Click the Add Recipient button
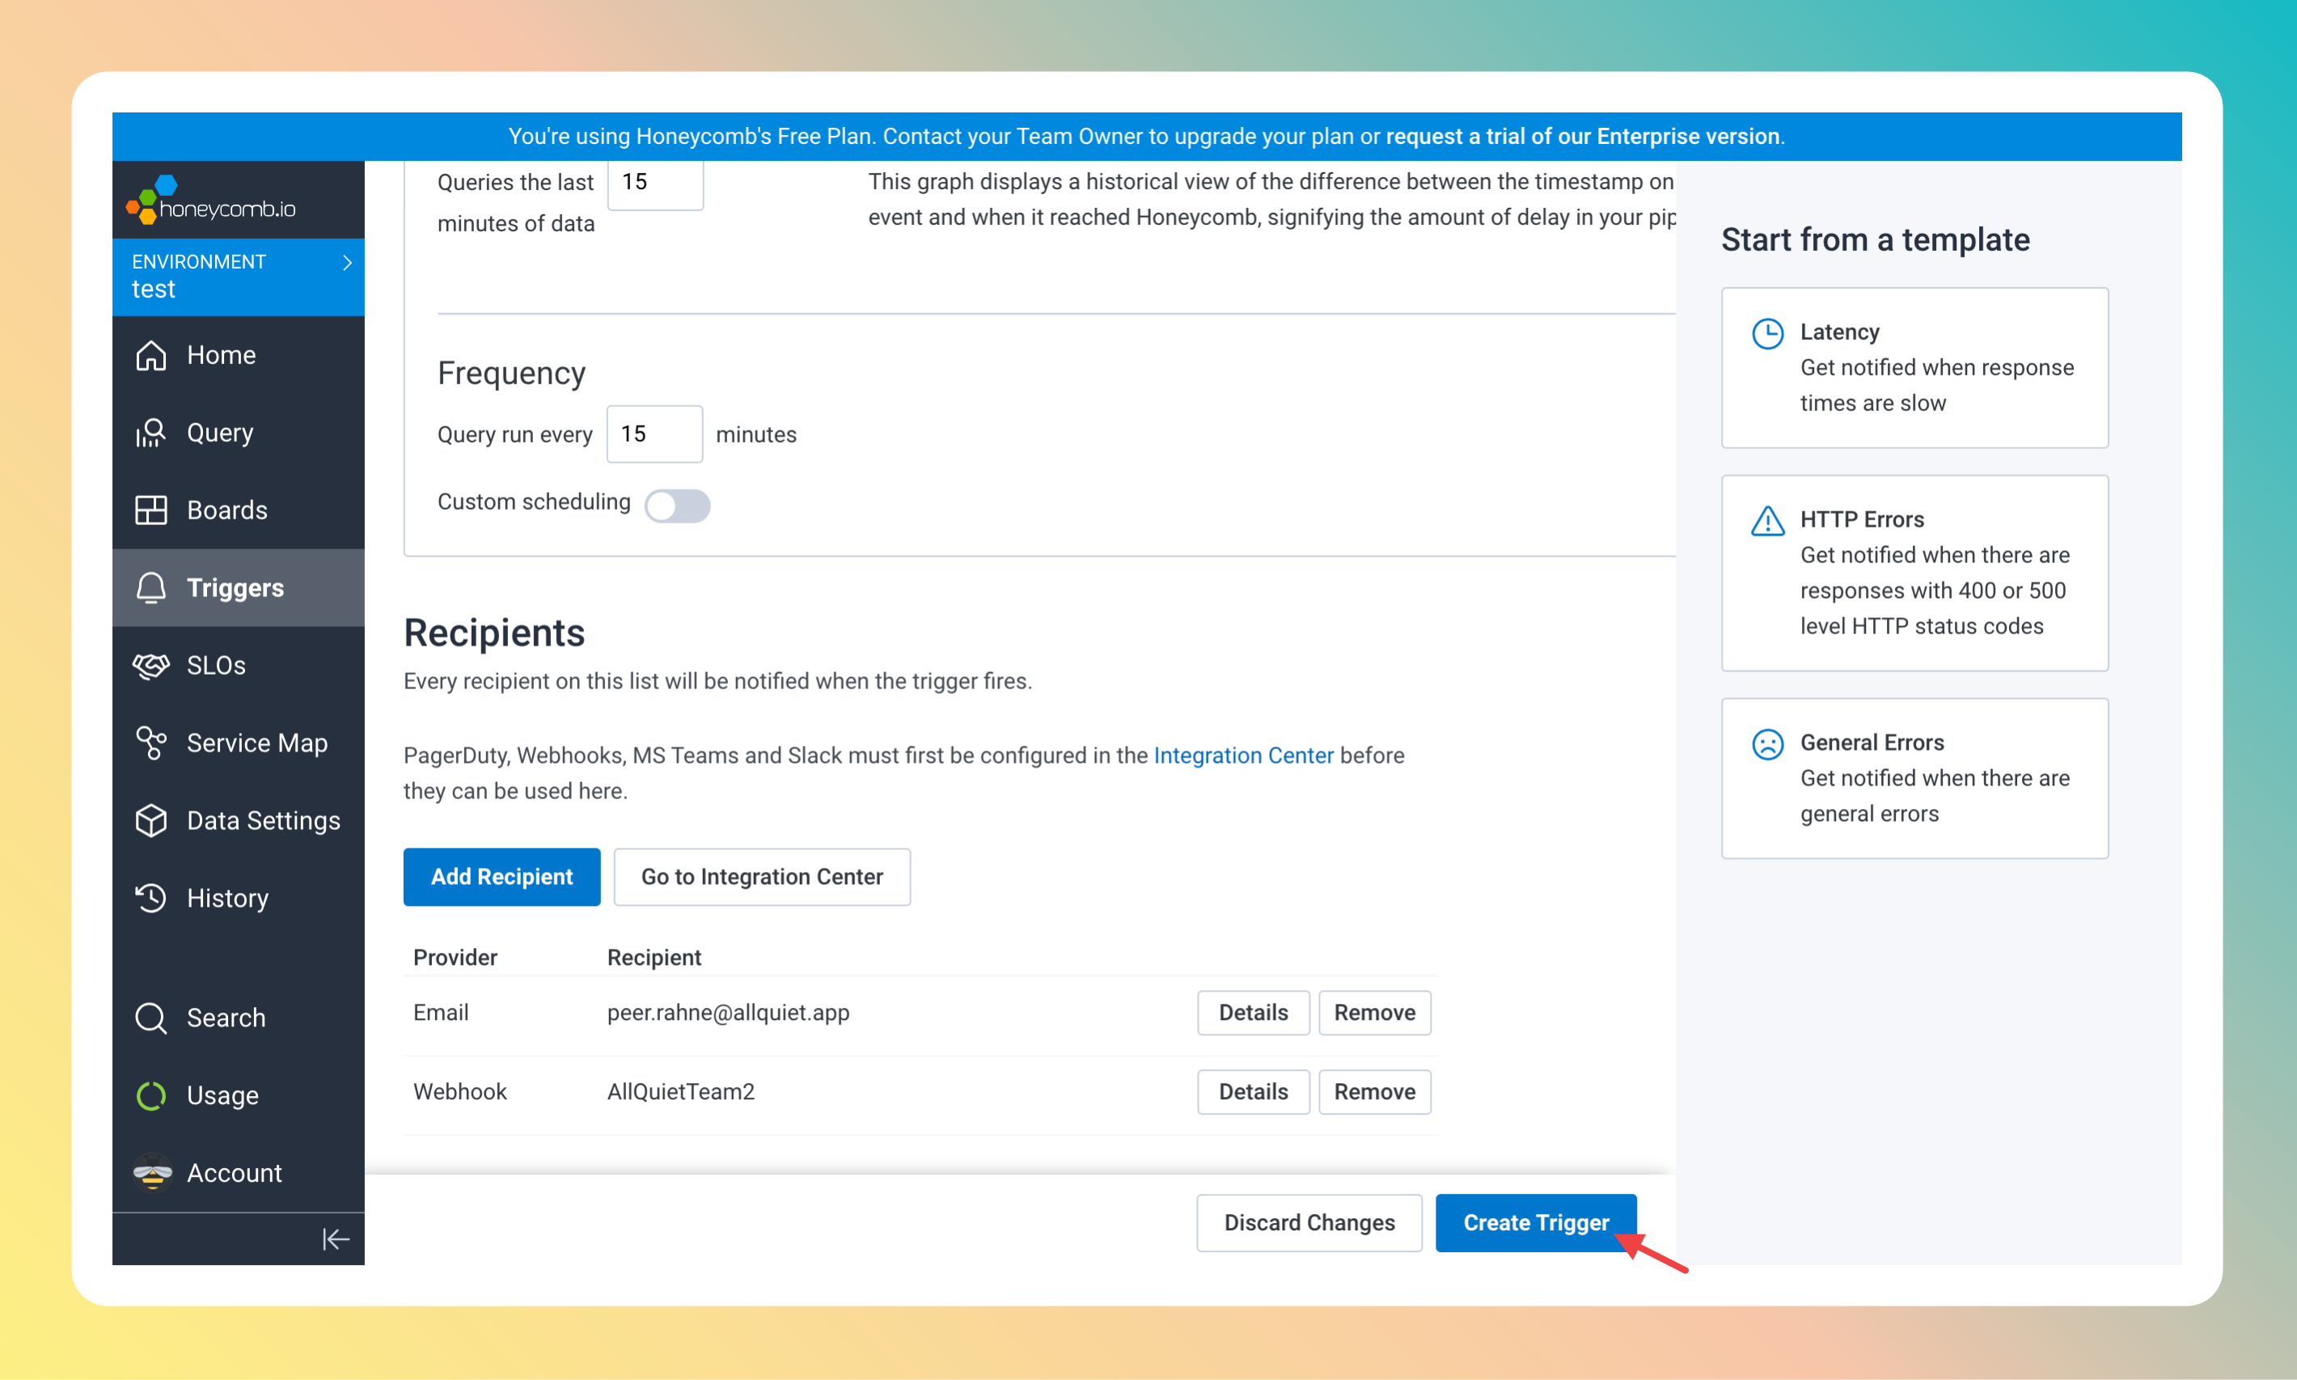2297x1380 pixels. [501, 876]
